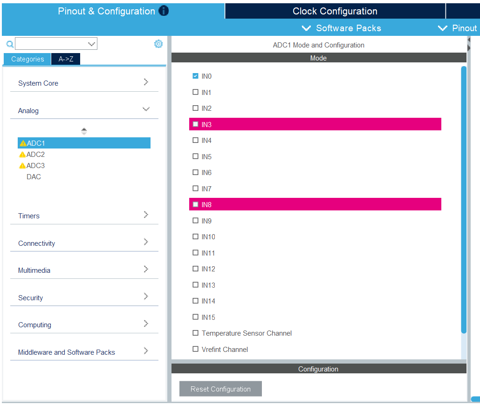Open the Software Packs dropdown menu
Image resolution: width=480 pixels, height=405 pixels.
pyautogui.click(x=342, y=28)
